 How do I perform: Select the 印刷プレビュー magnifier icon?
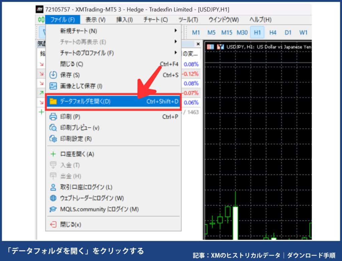coord(54,128)
